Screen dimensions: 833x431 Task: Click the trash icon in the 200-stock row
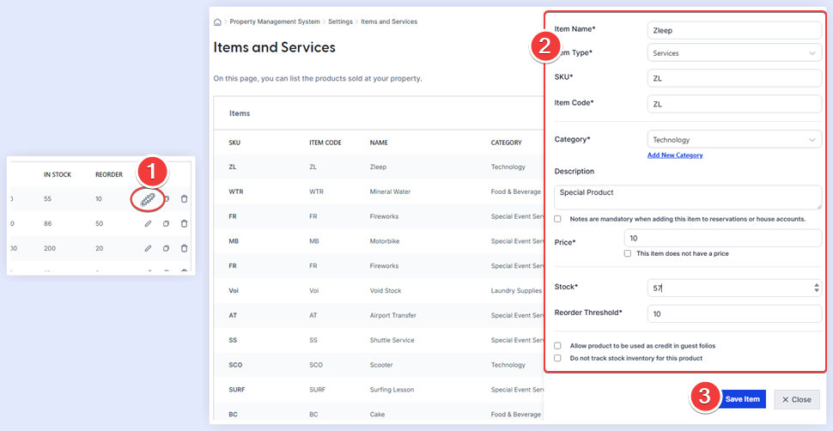(x=184, y=249)
